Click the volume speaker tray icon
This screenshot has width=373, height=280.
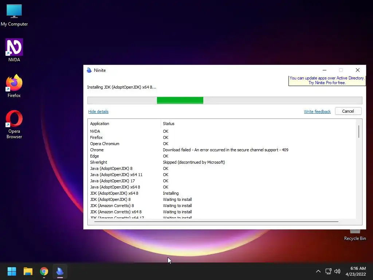[337, 271]
